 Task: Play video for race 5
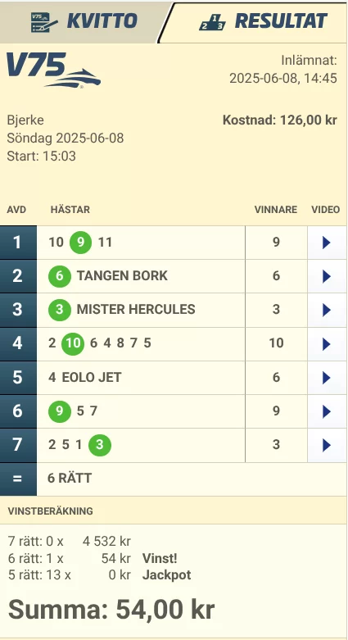point(327,378)
